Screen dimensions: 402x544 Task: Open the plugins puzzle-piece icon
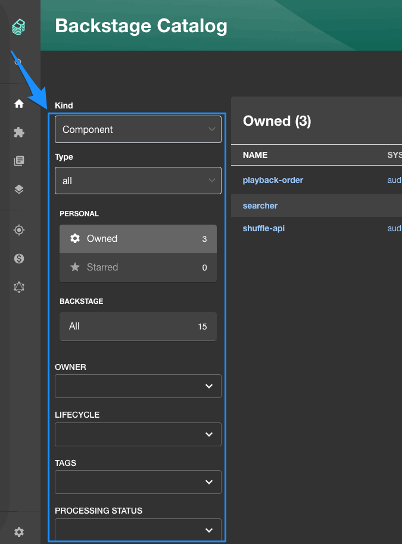(18, 132)
